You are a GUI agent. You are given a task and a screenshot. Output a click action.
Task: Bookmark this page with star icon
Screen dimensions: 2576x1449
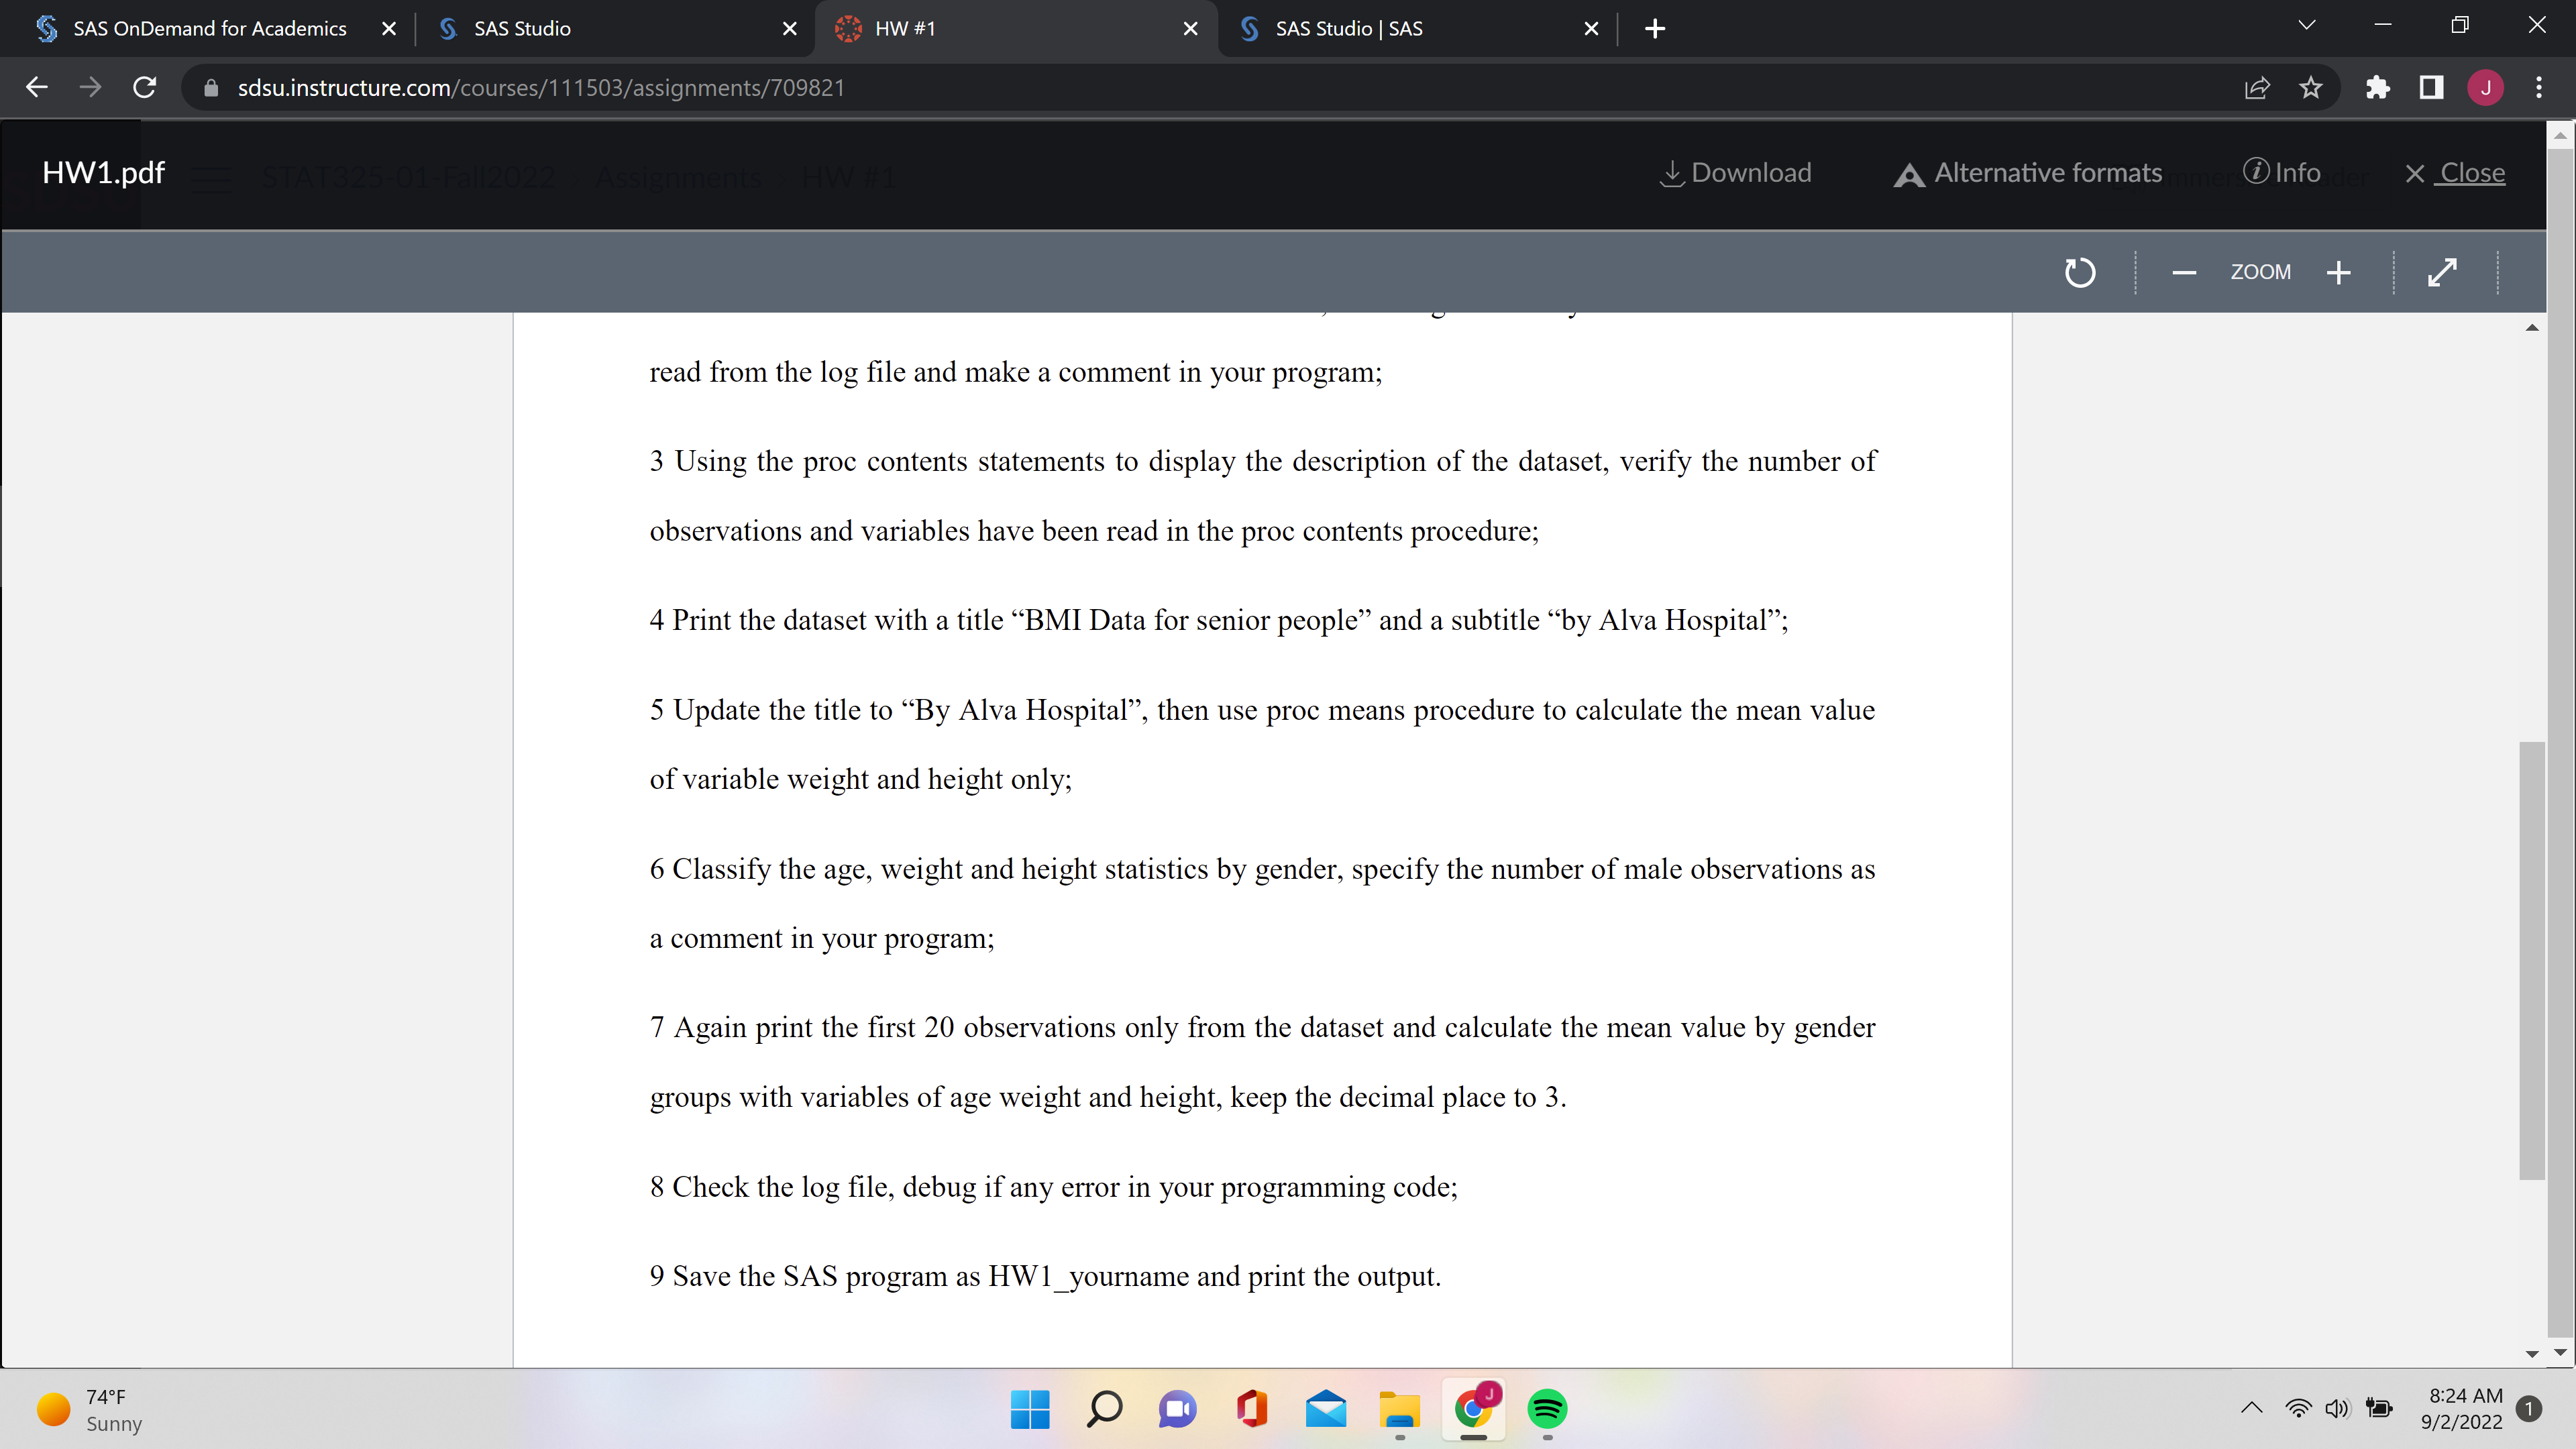[2310, 88]
